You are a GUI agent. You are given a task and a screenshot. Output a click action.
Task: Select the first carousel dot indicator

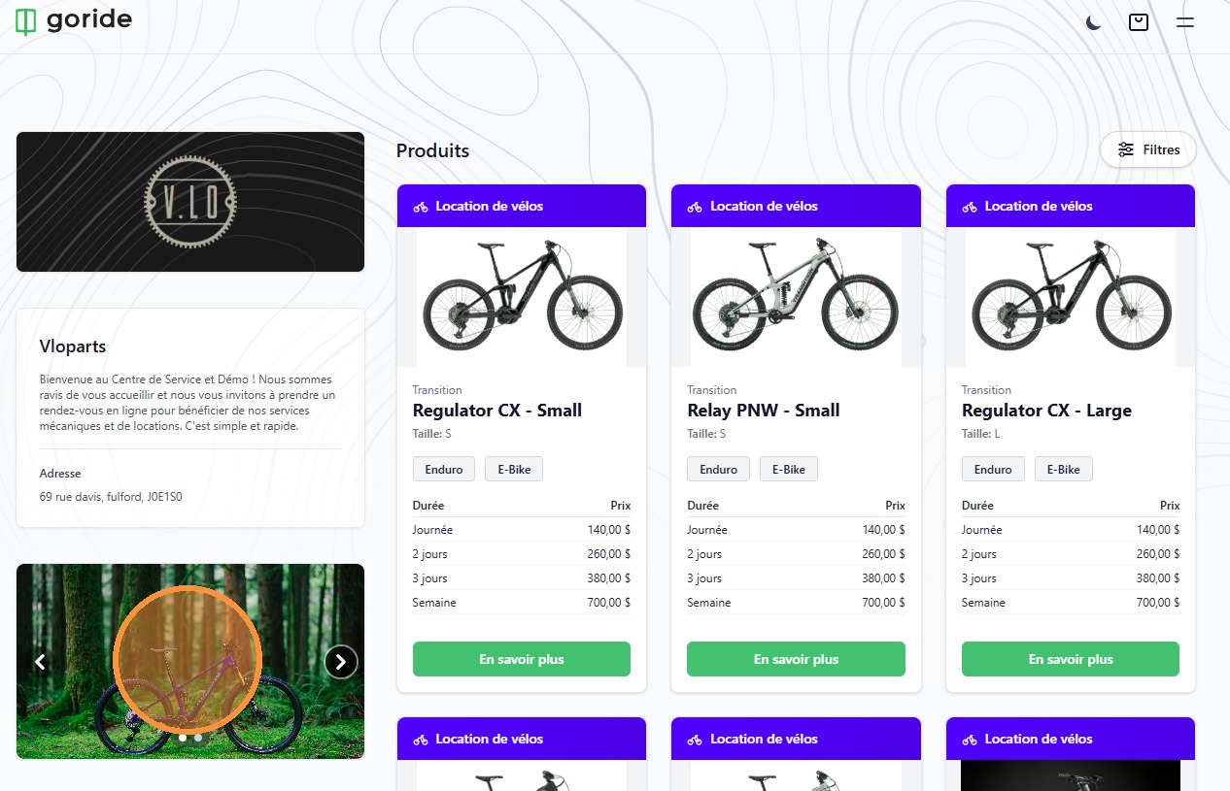tap(183, 738)
